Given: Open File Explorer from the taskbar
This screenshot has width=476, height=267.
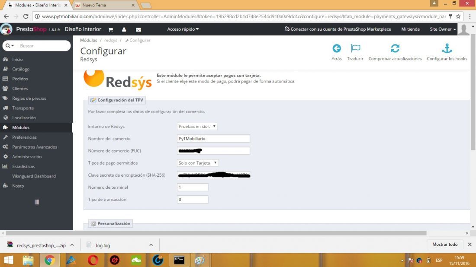Looking at the screenshot, I should point(28,260).
